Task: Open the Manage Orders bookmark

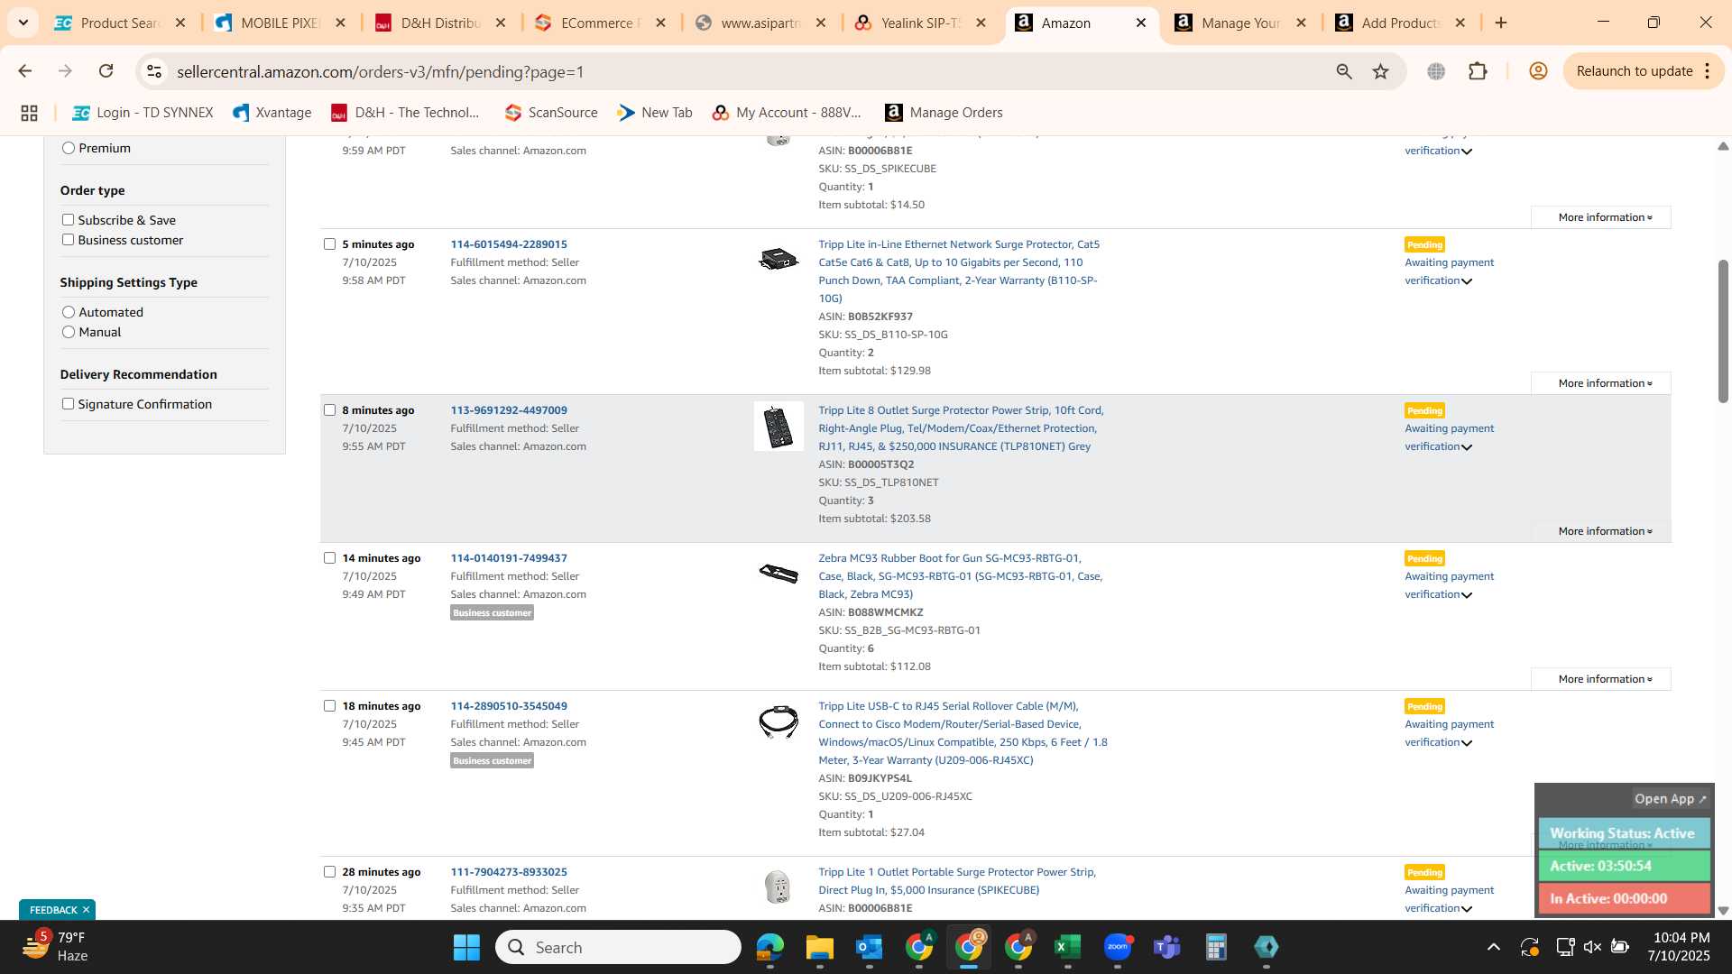Action: 944,113
